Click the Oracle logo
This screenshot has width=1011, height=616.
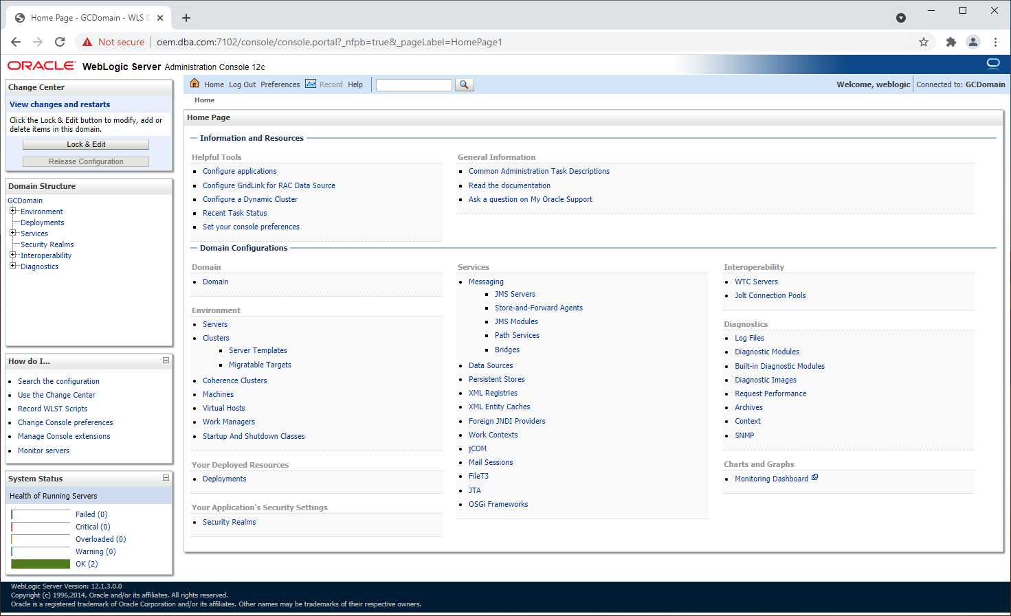pyautogui.click(x=41, y=66)
